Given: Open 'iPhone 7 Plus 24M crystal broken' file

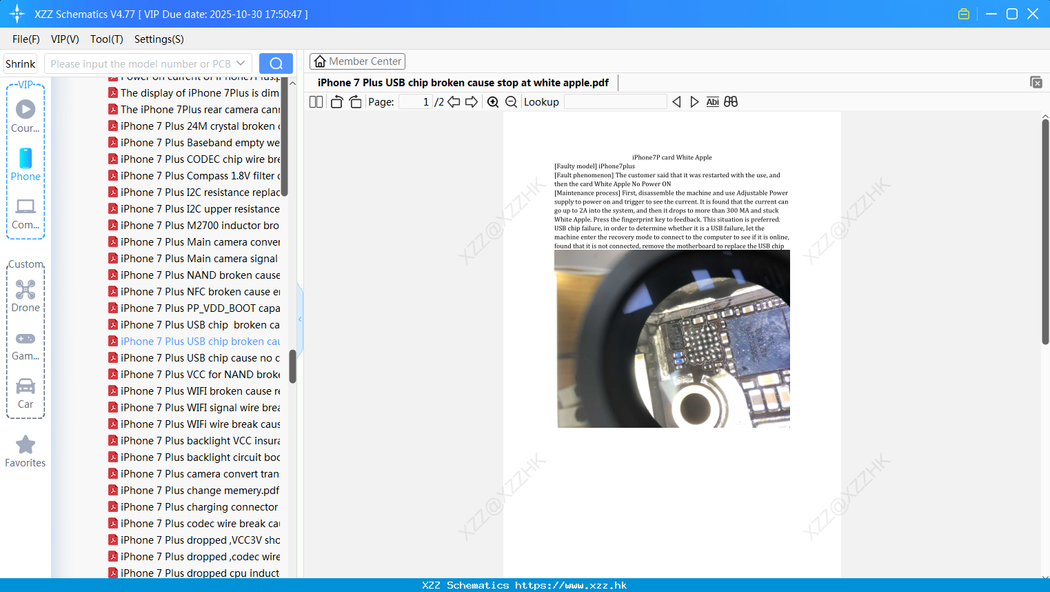Looking at the screenshot, I should coord(194,126).
